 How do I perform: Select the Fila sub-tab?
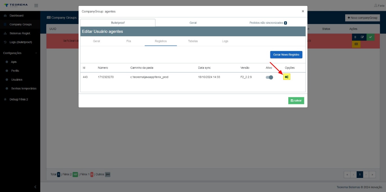coord(129,41)
